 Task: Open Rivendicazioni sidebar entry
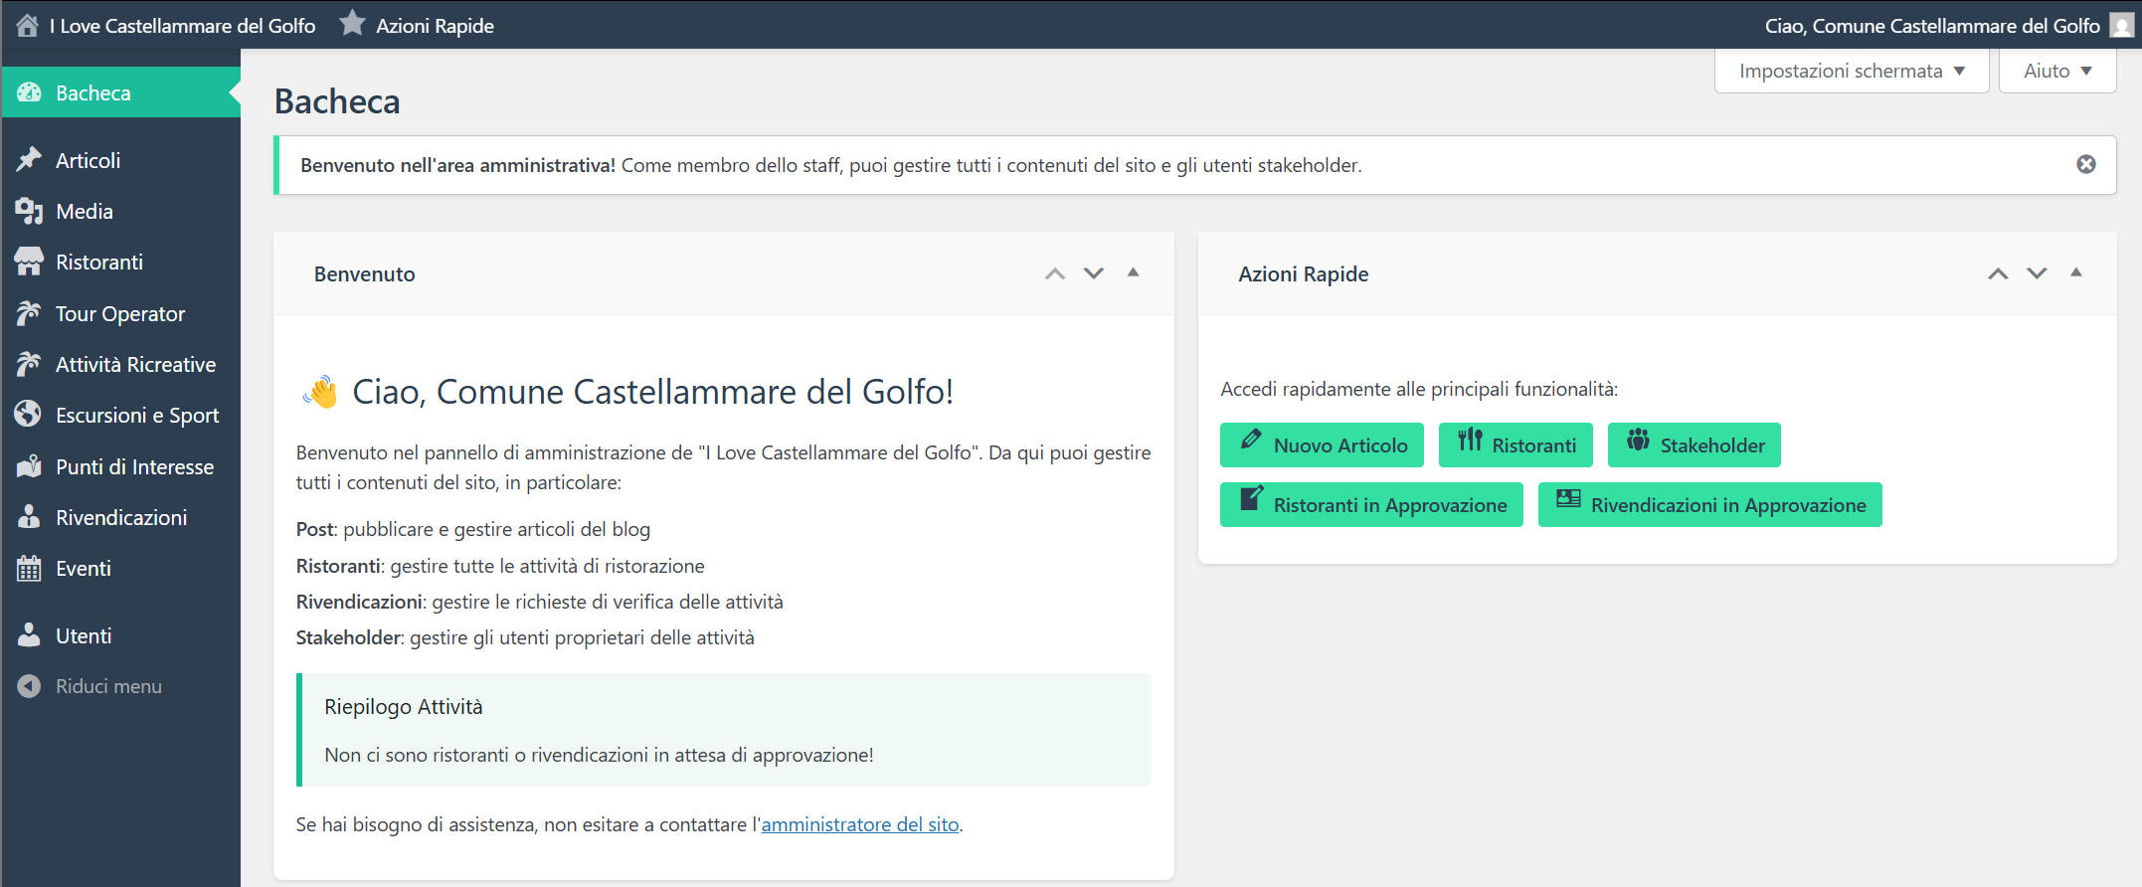pos(120,517)
